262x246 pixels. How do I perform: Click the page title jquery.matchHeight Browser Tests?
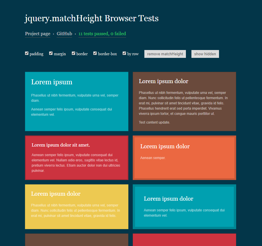[91, 18]
